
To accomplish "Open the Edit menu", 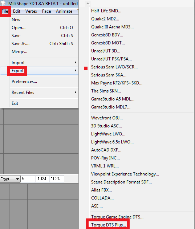I will [x=17, y=11].
